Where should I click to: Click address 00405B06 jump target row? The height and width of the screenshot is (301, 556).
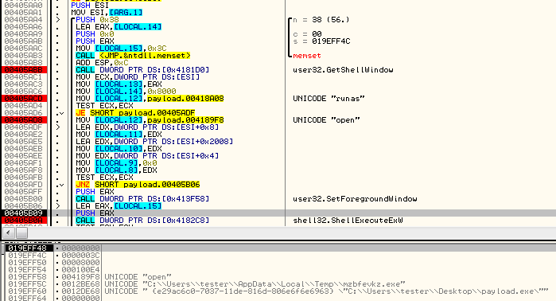tap(23, 206)
